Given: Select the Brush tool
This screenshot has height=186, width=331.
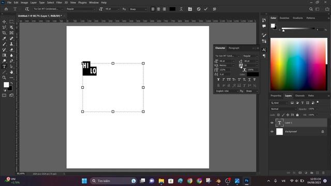Looking at the screenshot, I should point(4,44).
